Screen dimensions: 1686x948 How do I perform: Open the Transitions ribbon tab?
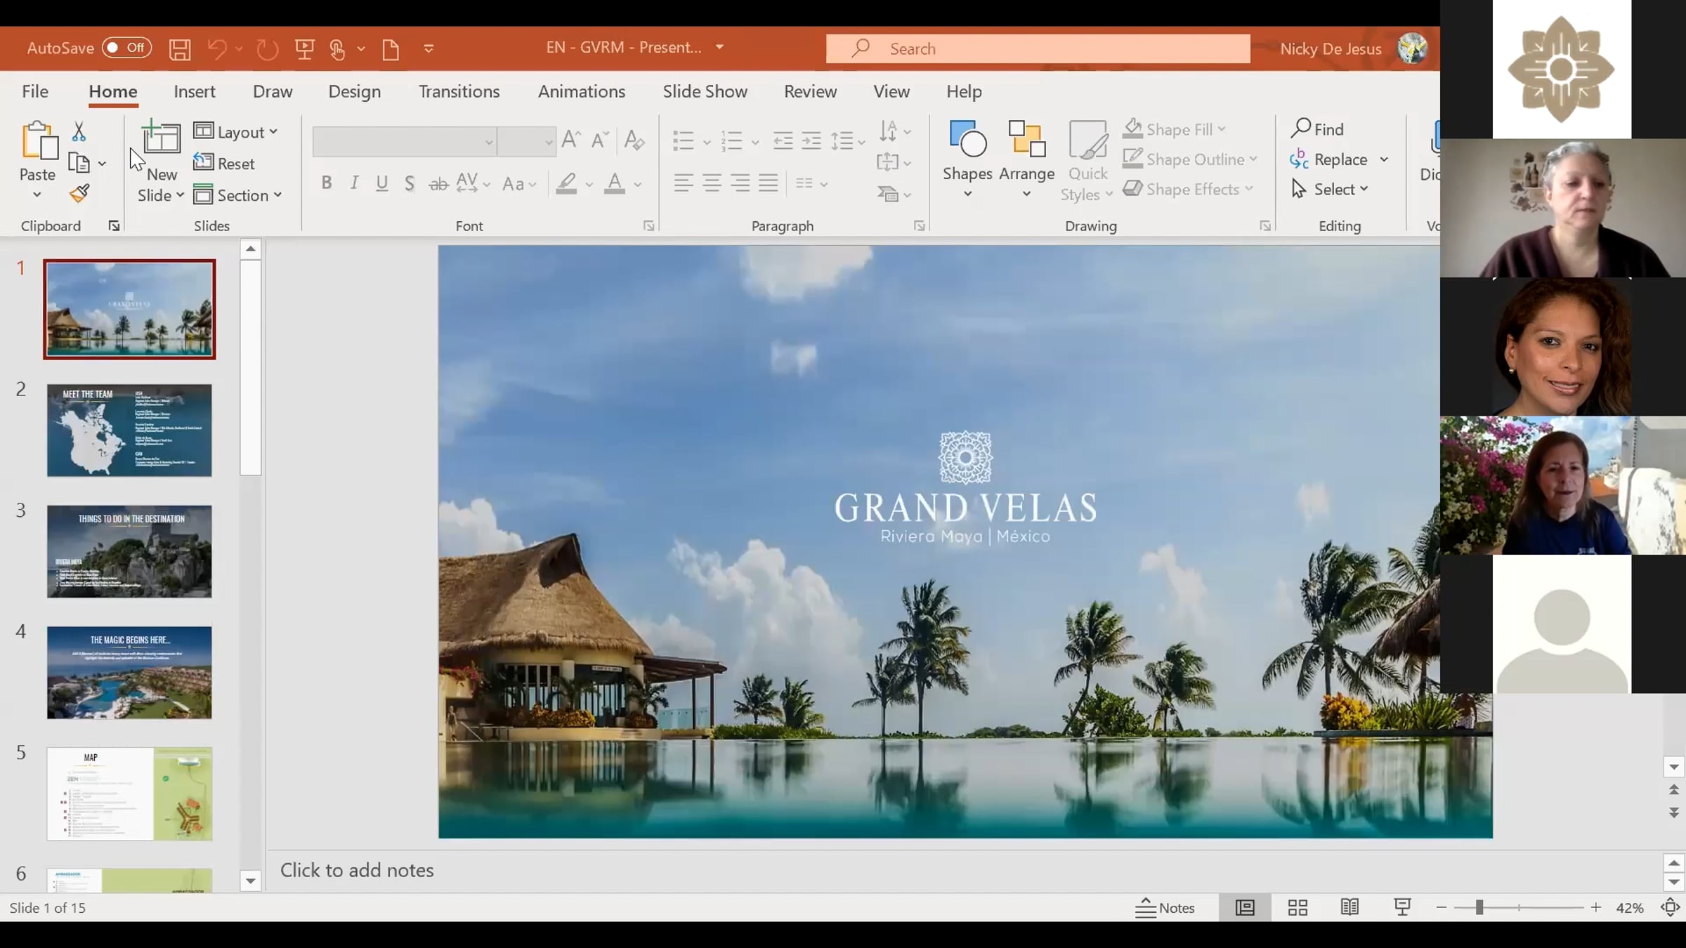459,92
